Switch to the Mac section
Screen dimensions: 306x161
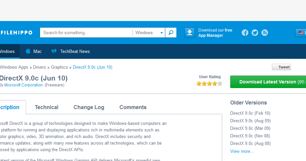[x=33, y=51]
